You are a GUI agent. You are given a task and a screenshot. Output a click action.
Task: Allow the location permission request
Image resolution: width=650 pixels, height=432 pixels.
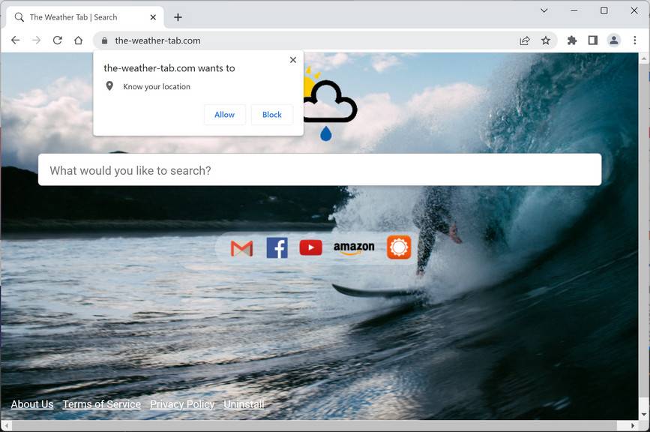[224, 114]
